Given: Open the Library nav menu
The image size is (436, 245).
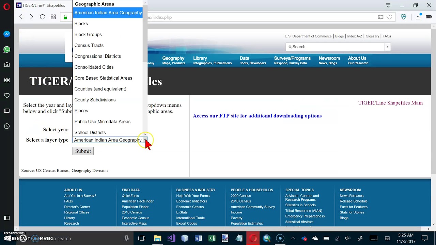Looking at the screenshot, I should [x=212, y=60].
